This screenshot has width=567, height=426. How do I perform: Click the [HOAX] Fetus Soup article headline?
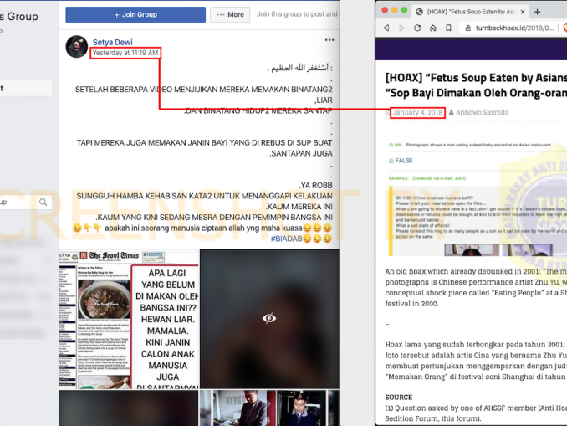coord(476,85)
